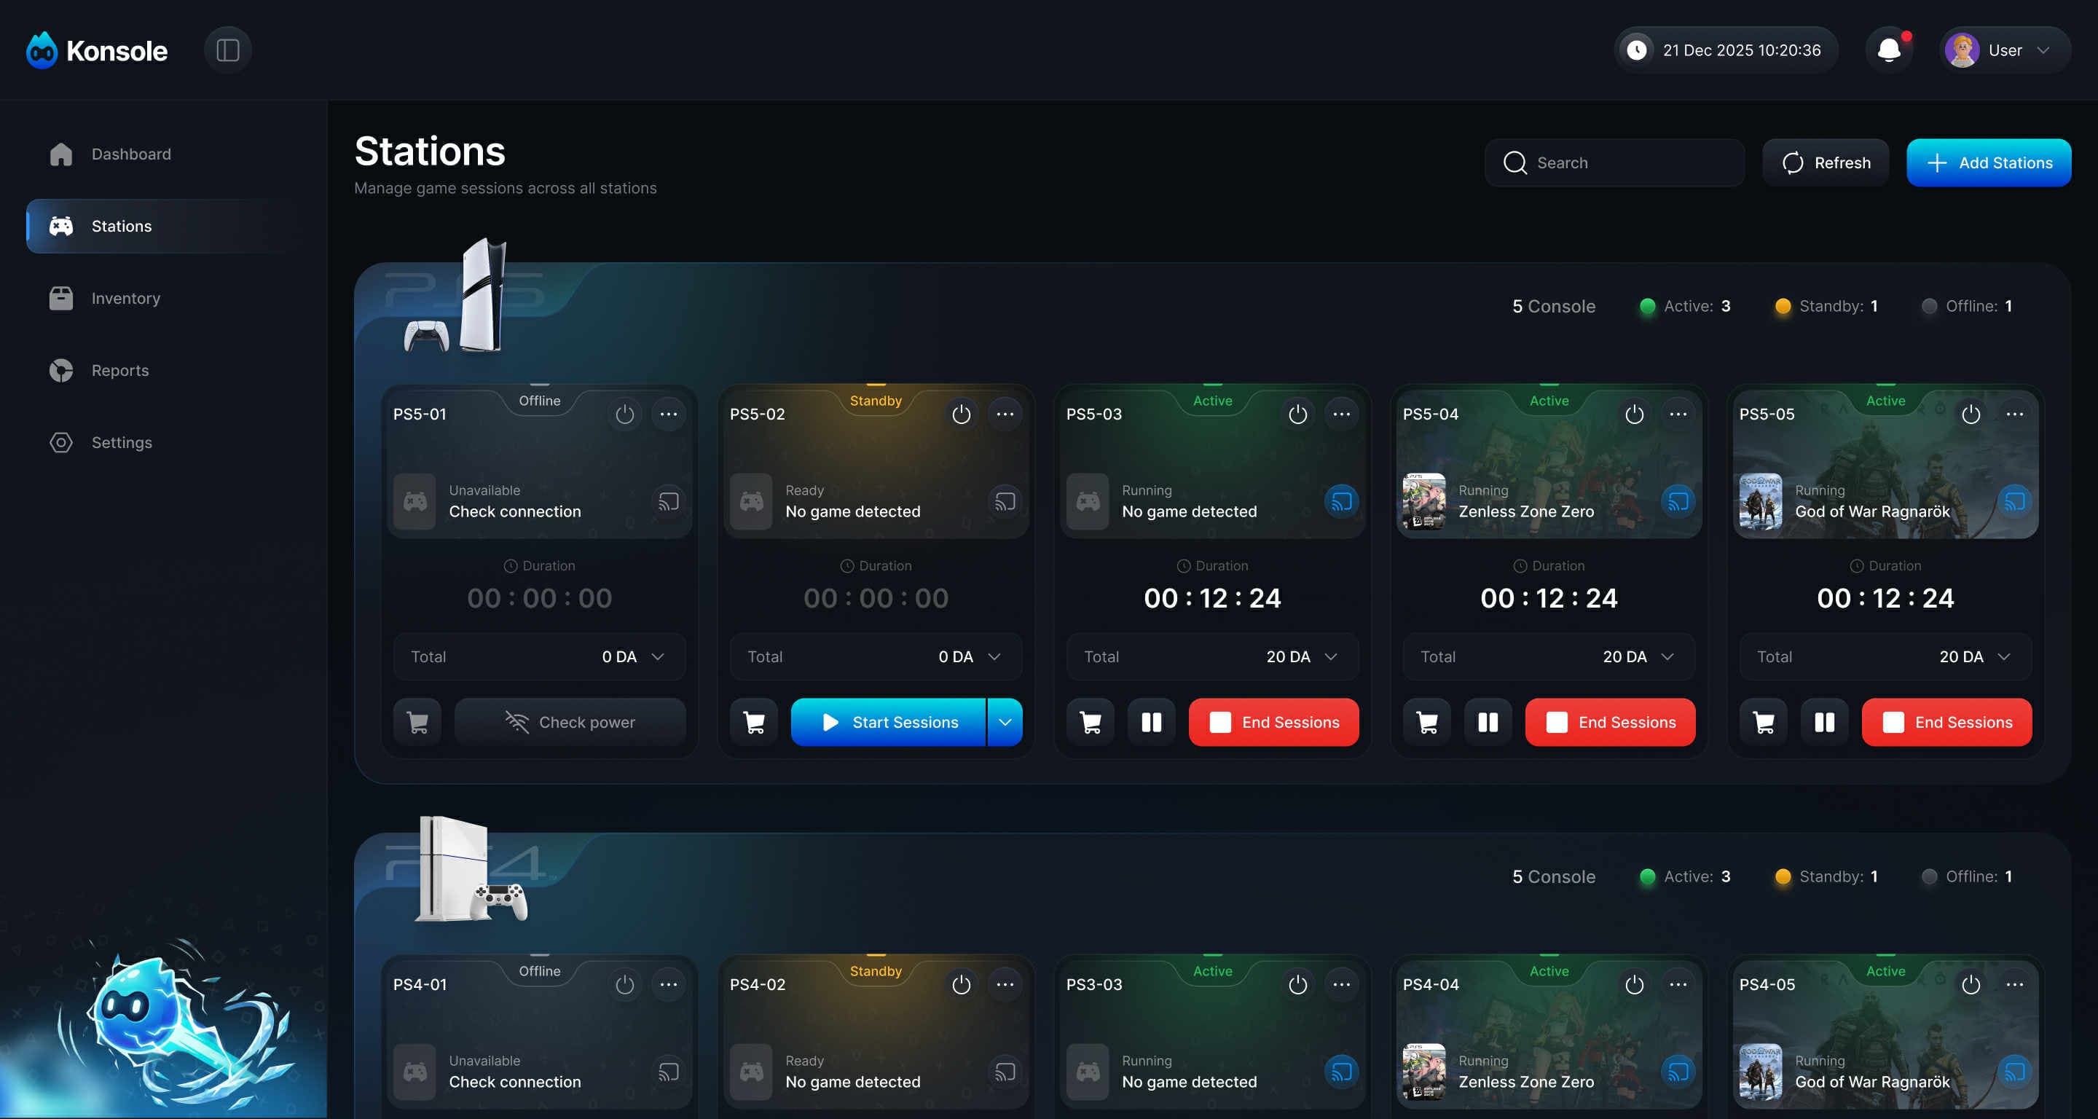End the session on PS5-04
Viewport: 2098px width, 1119px height.
pyautogui.click(x=1609, y=723)
